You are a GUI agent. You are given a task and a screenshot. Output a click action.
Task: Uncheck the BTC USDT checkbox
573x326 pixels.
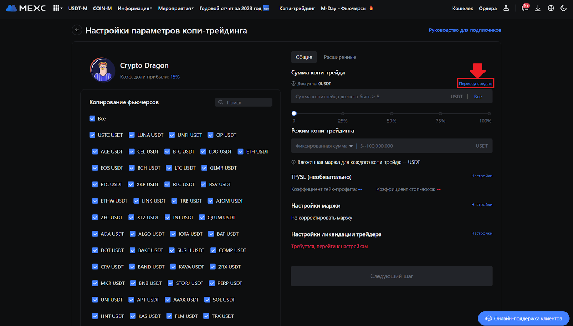tap(167, 151)
